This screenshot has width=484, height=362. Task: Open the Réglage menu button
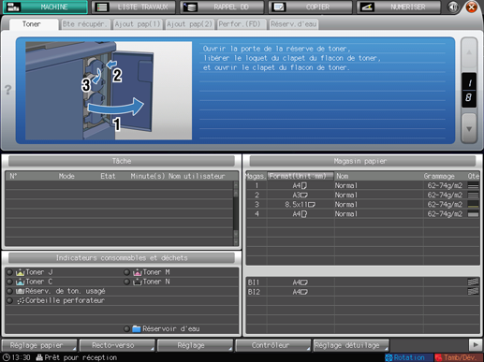point(195,345)
